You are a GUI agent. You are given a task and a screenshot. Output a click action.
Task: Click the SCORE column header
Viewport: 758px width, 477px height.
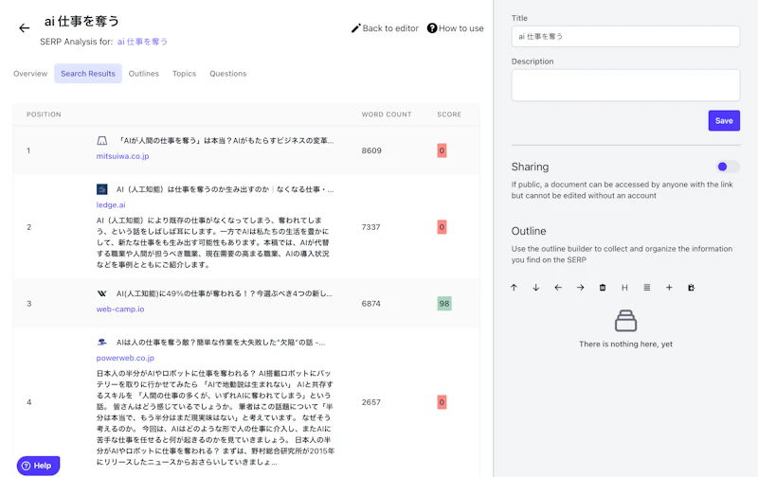point(449,115)
